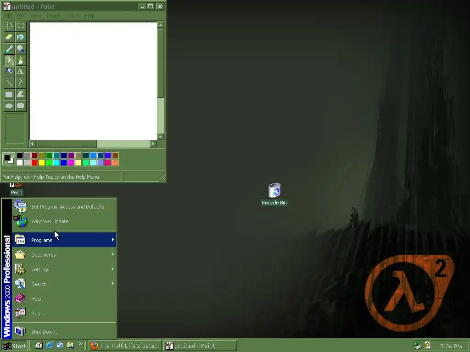Select the Free-Form Select tool in Paint
The width and height of the screenshot is (470, 352).
click(9, 26)
